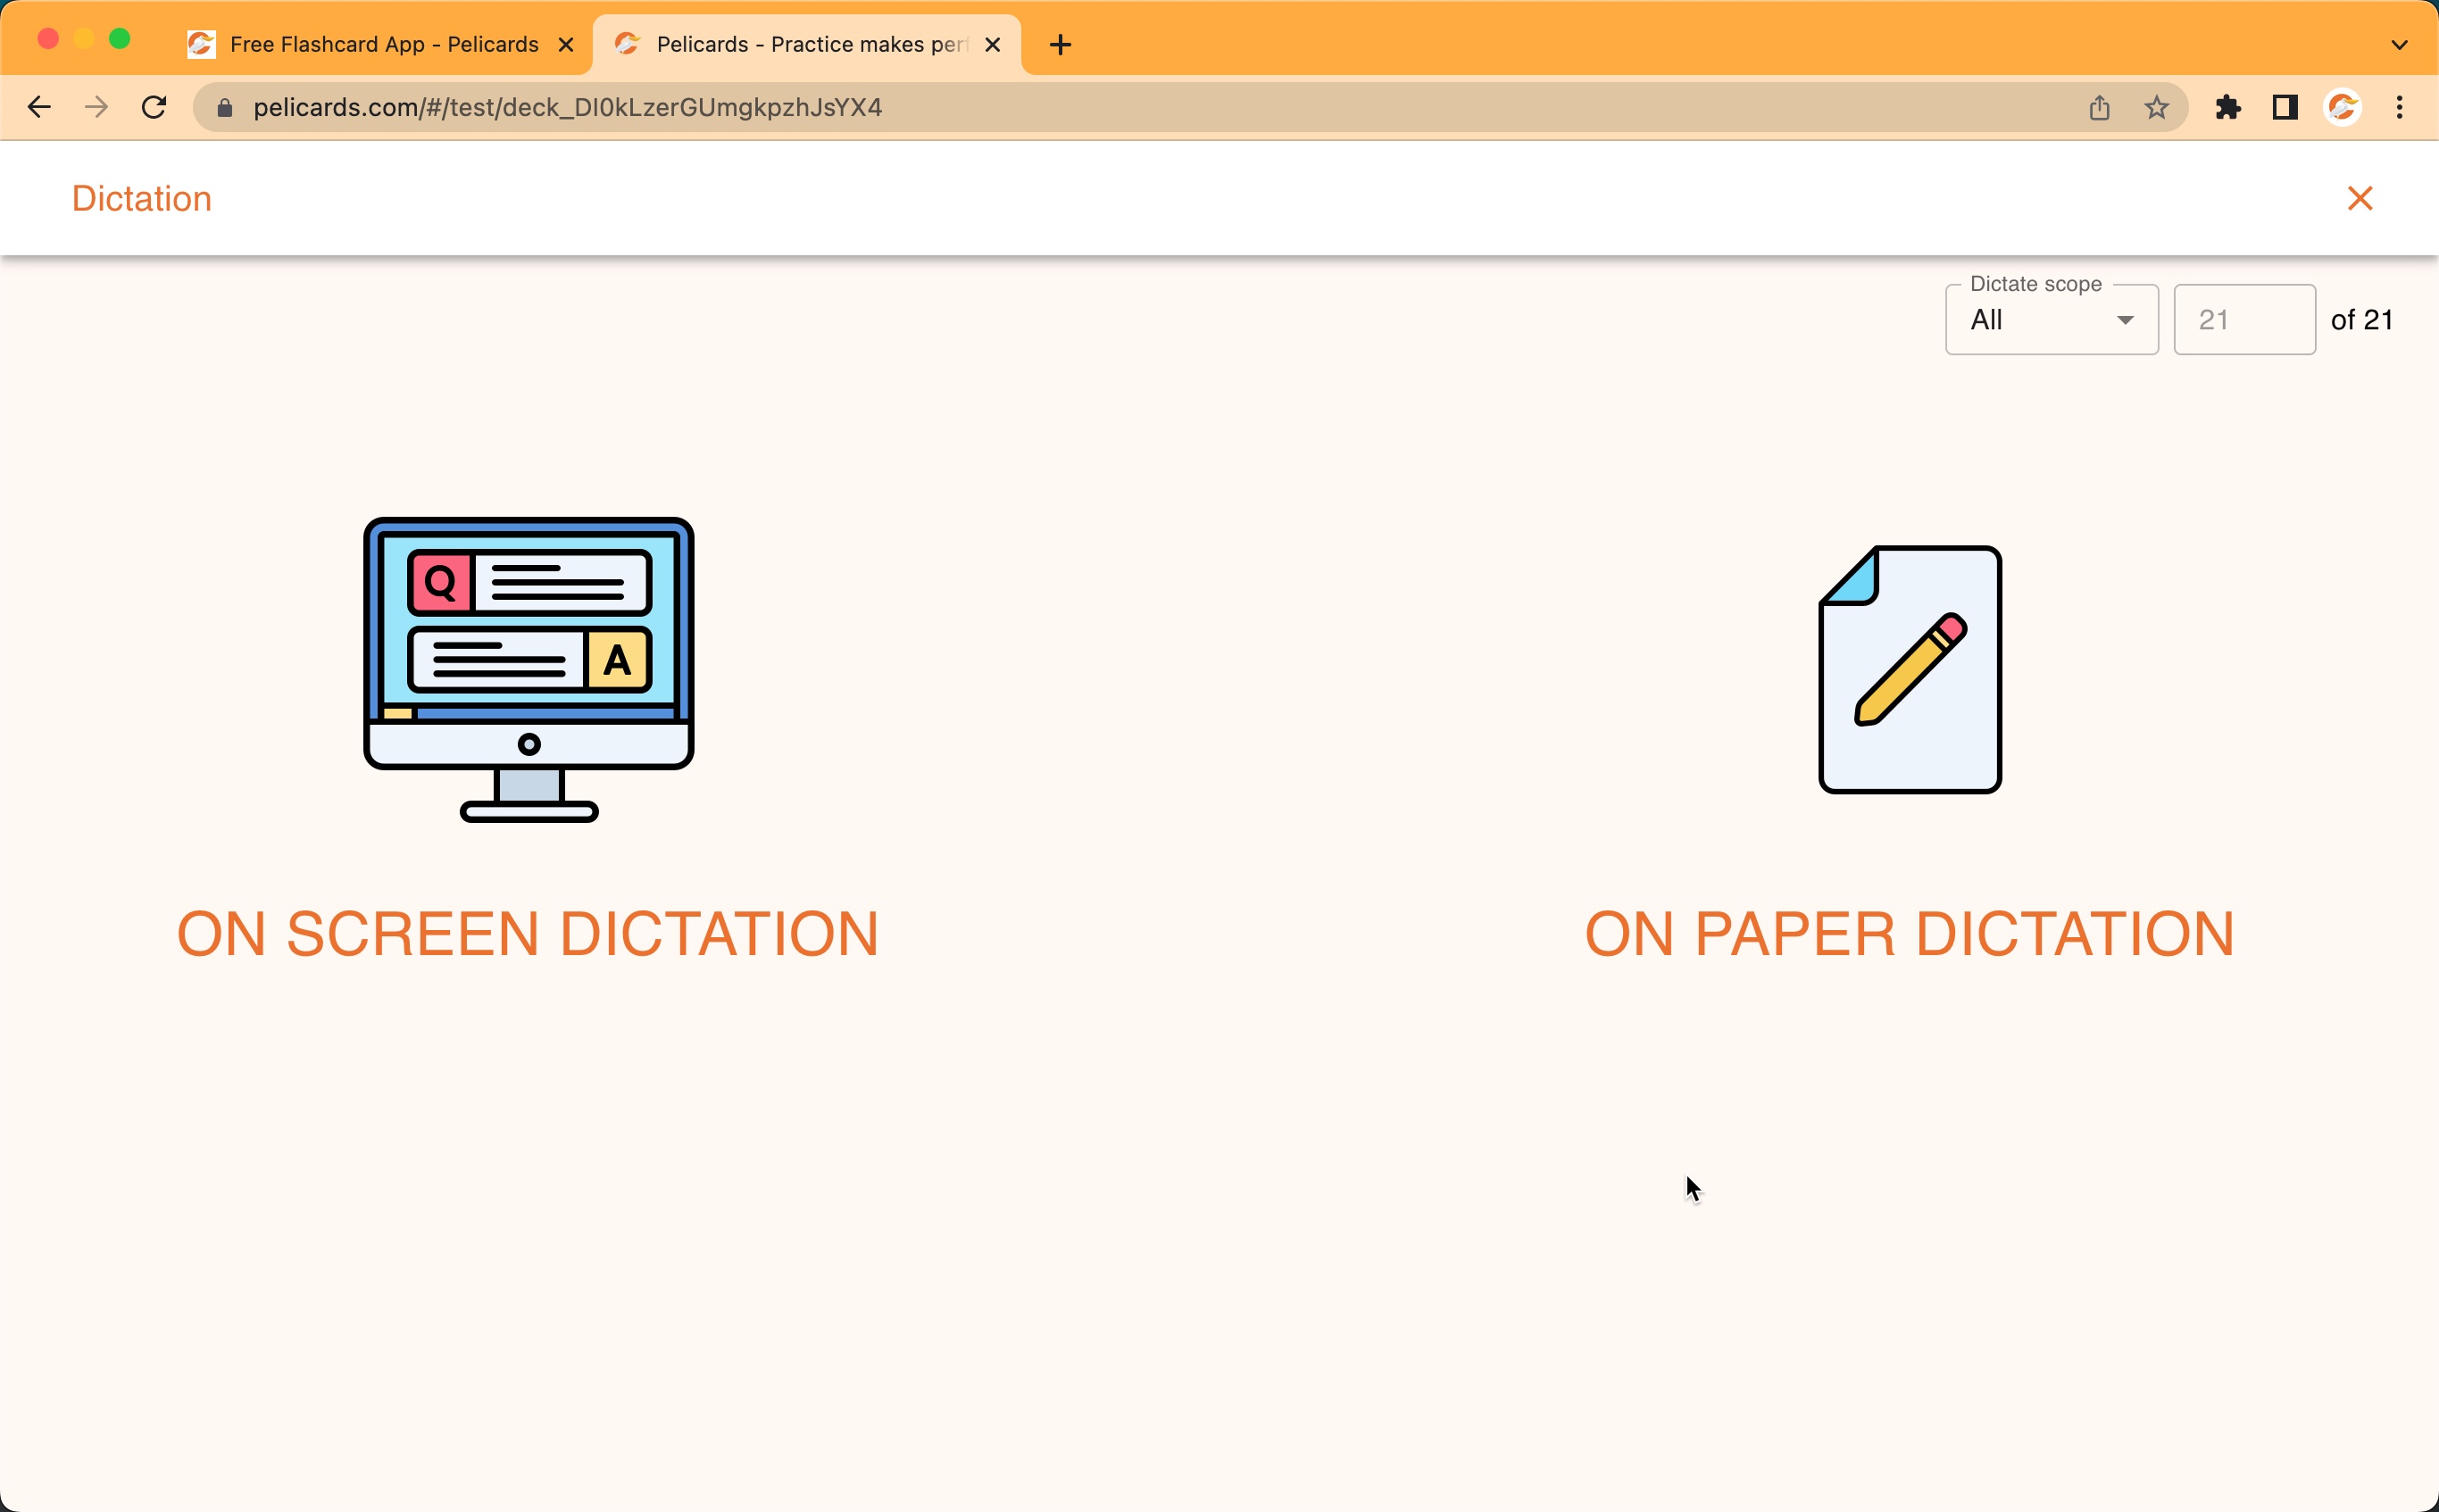Close the Pelicards Practice makes perfect tab
The width and height of the screenshot is (2439, 1512).
(x=992, y=44)
